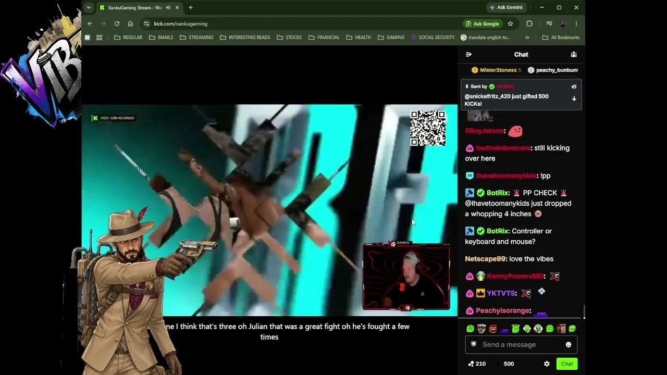This screenshot has width=667, height=375.
Task: Open the media controls icon
Action: click(549, 23)
